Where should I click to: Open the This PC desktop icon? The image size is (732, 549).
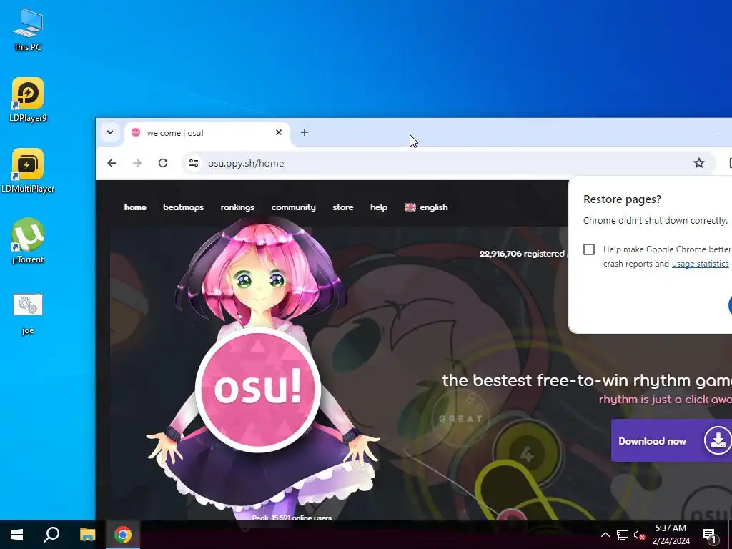(x=28, y=30)
